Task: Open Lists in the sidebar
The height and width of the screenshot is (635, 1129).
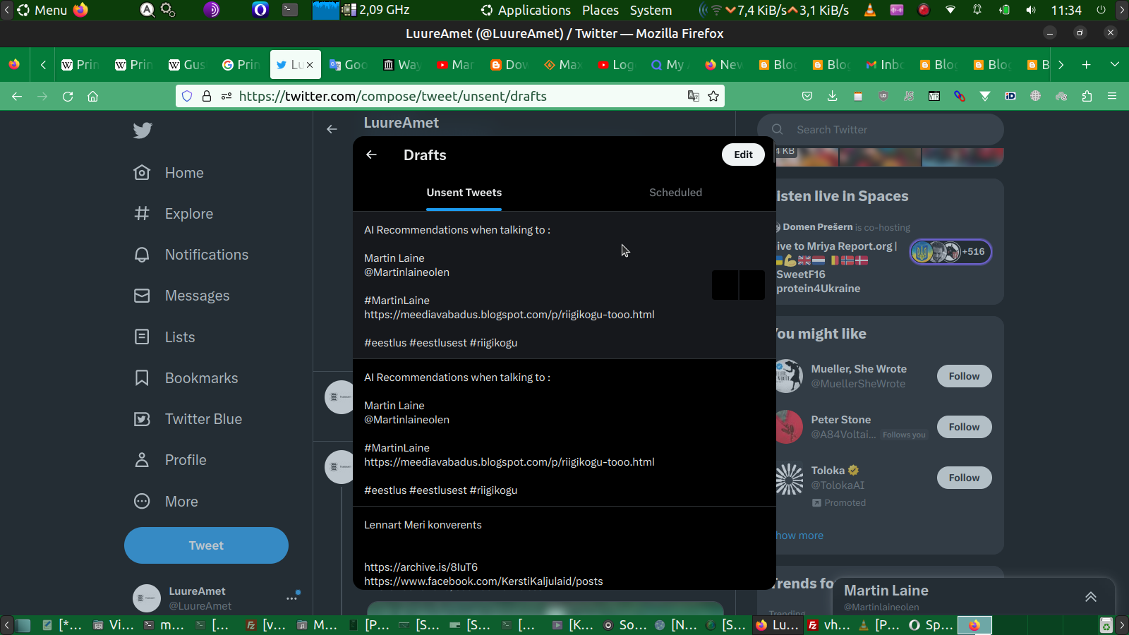Action: (x=164, y=337)
